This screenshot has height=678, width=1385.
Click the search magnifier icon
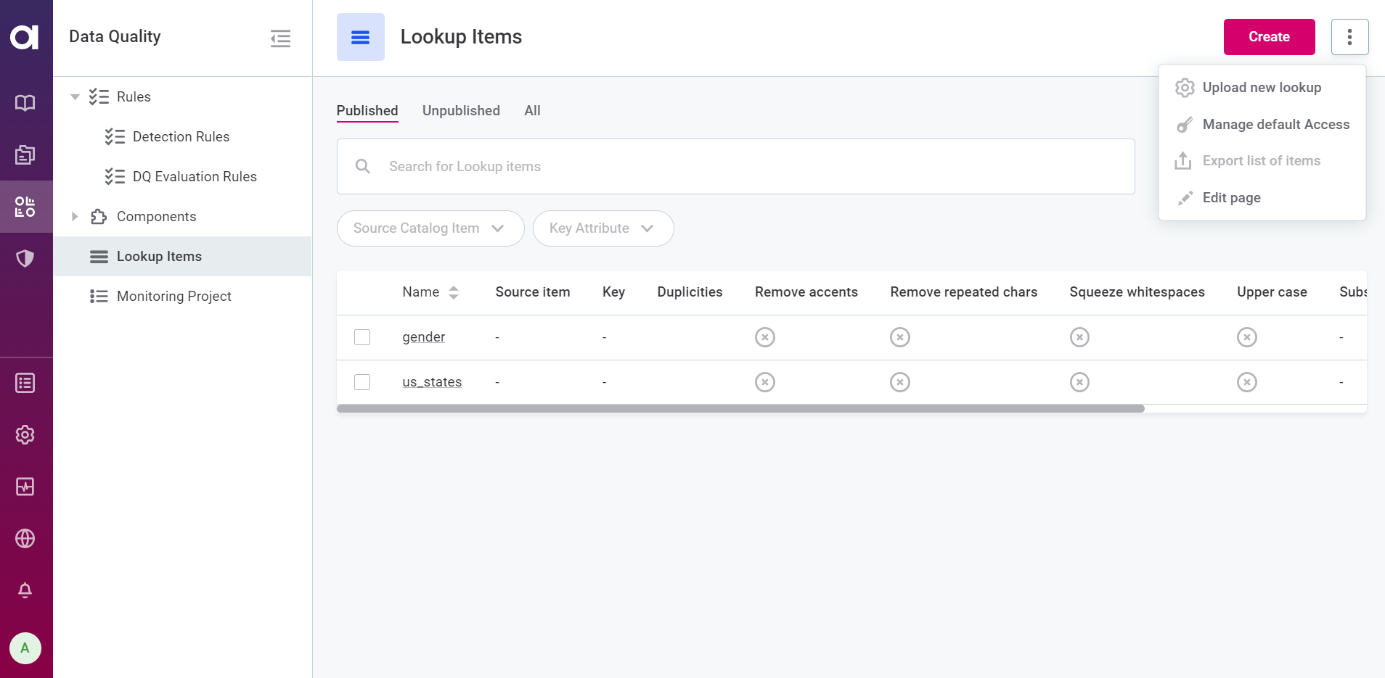[363, 167]
